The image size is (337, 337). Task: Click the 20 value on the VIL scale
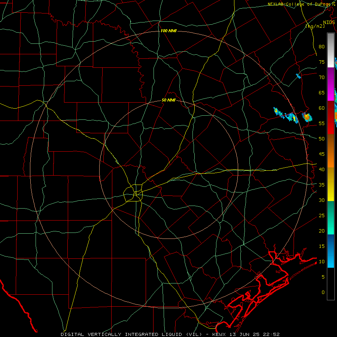[x=322, y=231]
